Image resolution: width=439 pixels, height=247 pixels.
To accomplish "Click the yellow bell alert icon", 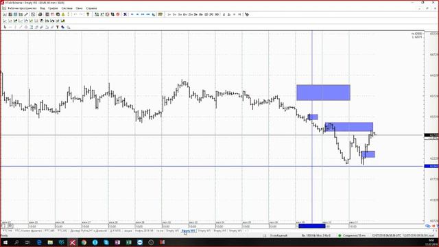I will click(x=63, y=14).
